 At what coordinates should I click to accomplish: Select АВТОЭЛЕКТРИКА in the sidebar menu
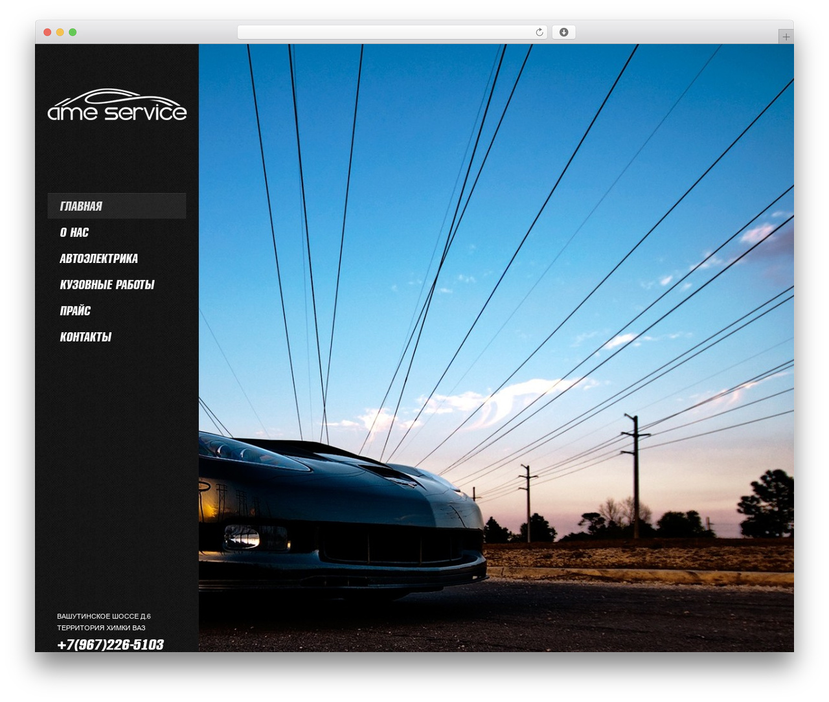point(98,258)
